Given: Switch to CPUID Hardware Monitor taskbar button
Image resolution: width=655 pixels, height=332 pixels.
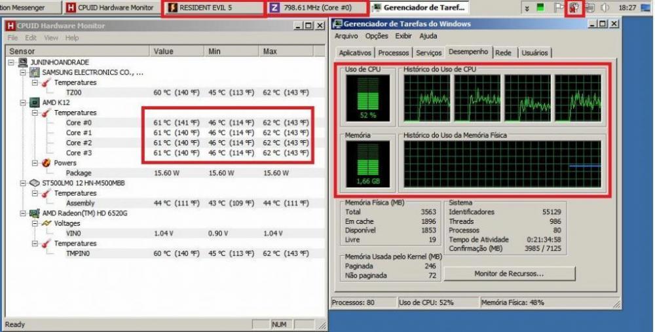Looking at the screenshot, I should pyautogui.click(x=111, y=7).
